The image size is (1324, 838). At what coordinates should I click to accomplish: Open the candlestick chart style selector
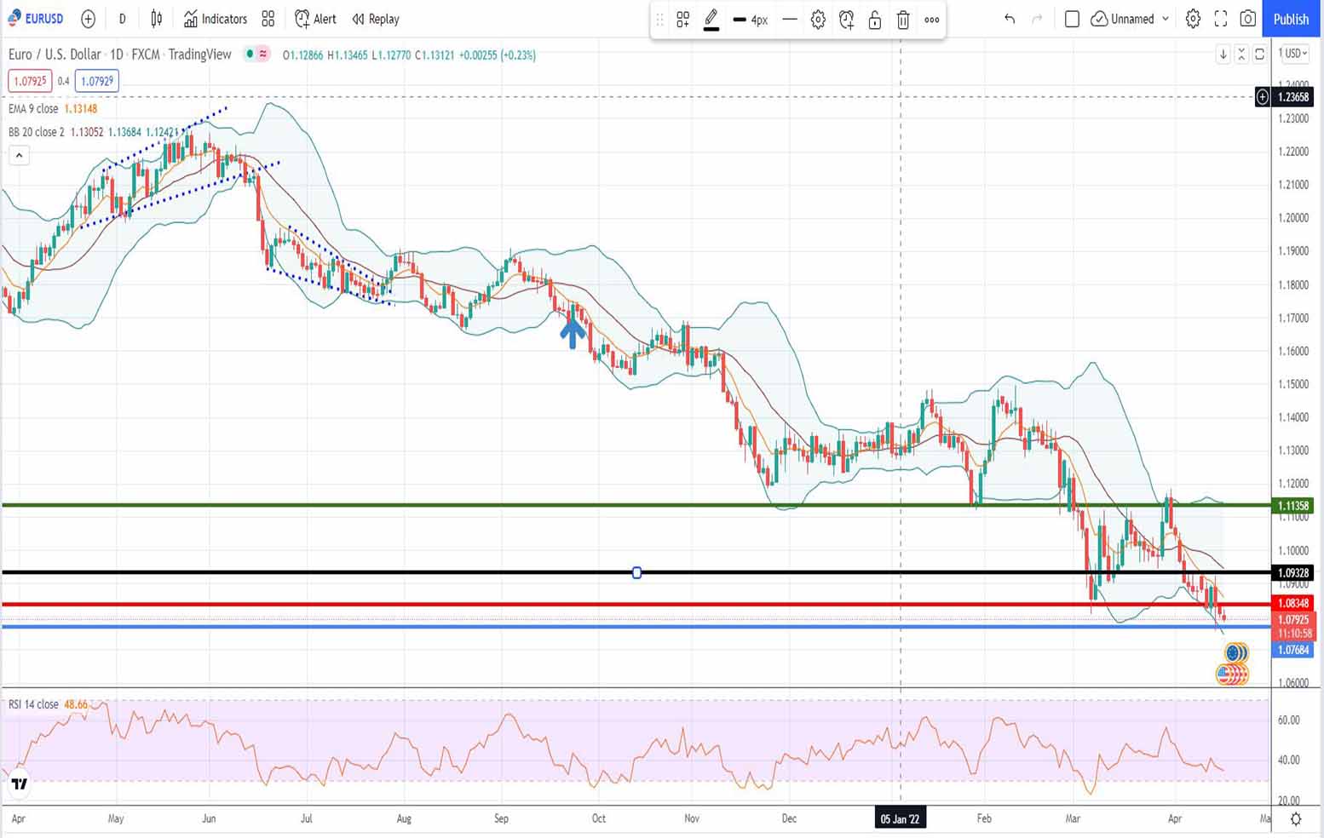pyautogui.click(x=157, y=19)
